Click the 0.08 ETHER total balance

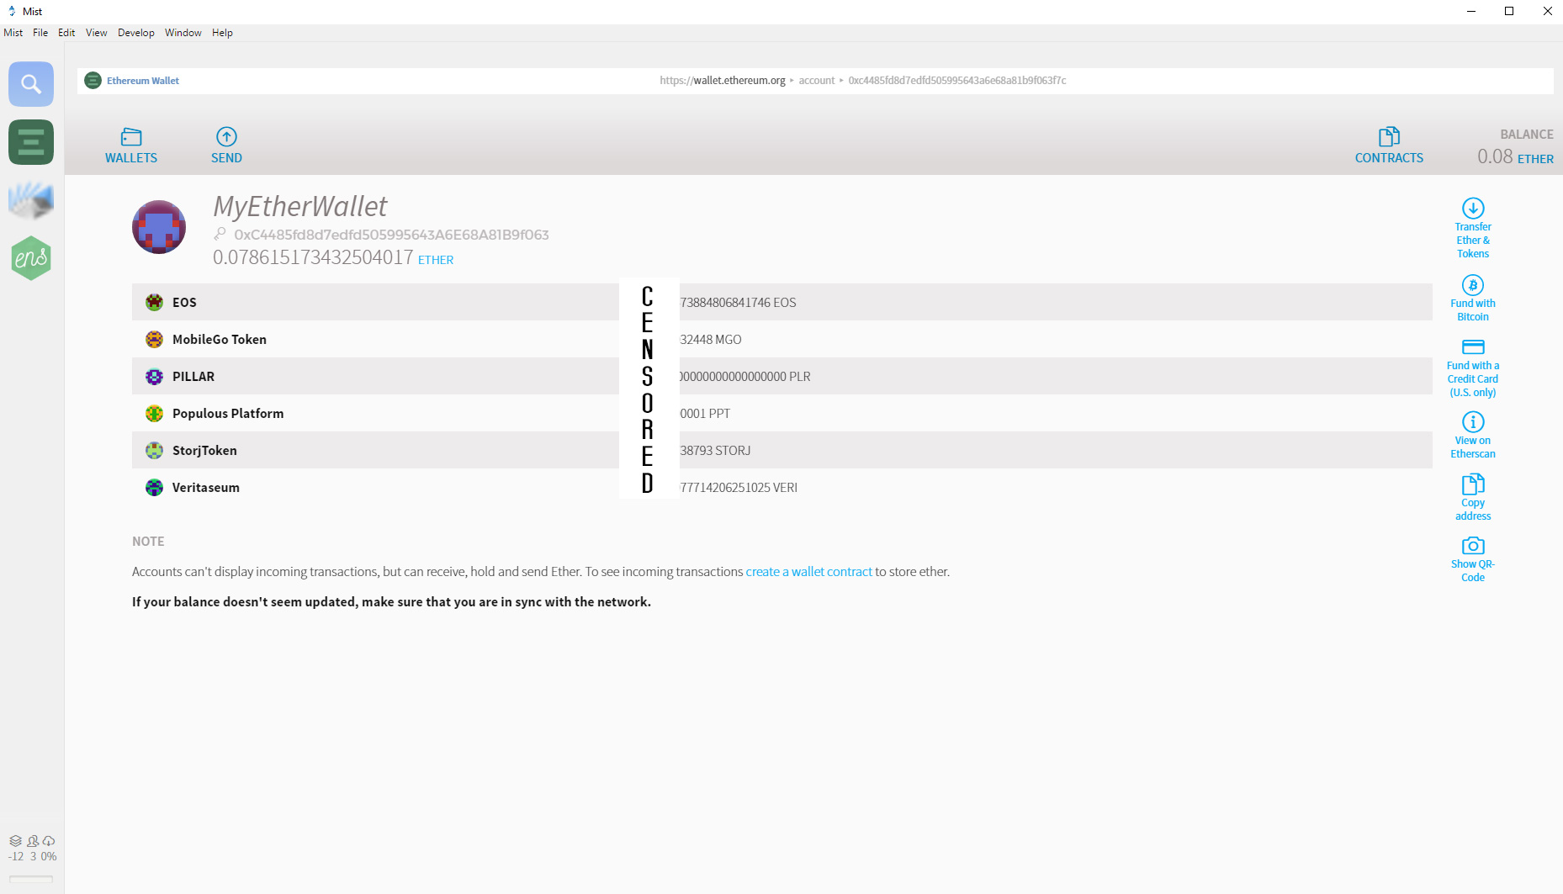click(1516, 156)
